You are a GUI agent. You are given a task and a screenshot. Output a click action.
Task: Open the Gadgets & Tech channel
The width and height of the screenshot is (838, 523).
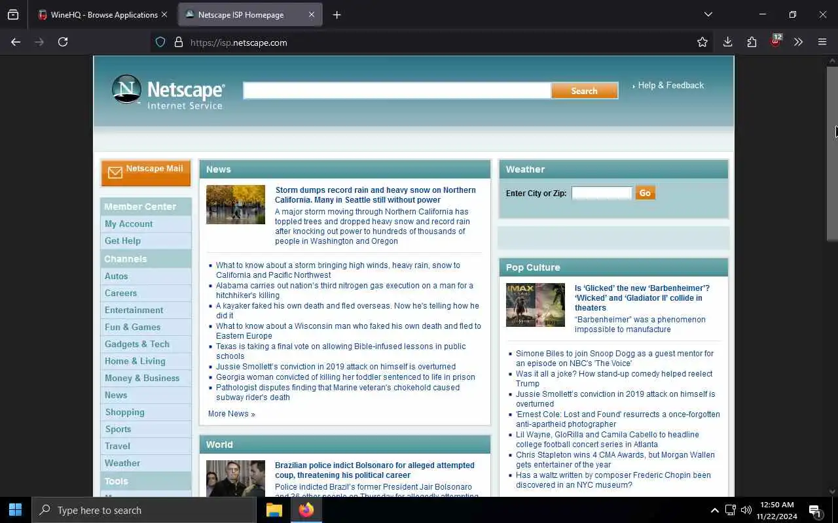[137, 344]
